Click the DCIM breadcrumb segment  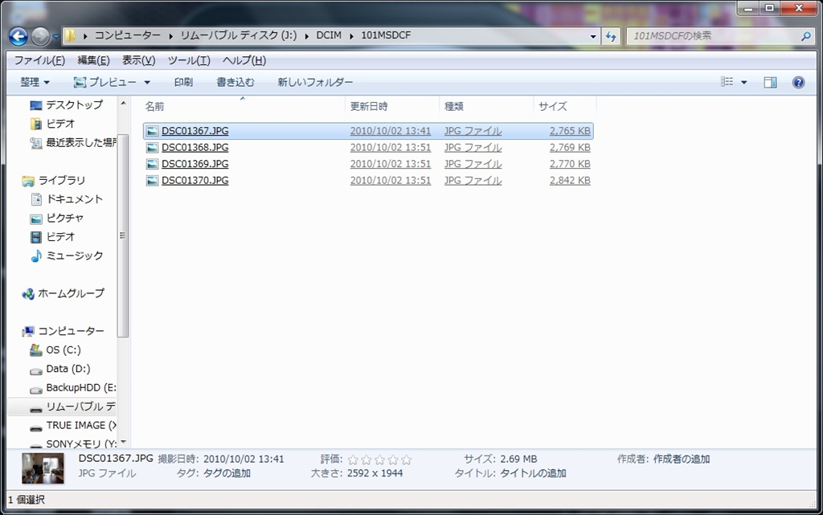[x=329, y=35]
